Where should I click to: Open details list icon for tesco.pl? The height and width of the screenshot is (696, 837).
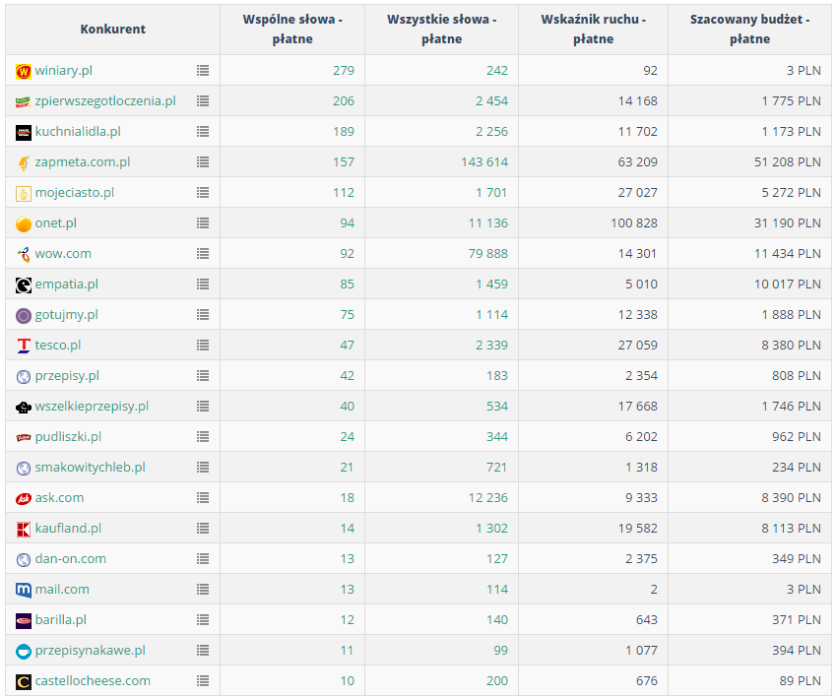[202, 346]
